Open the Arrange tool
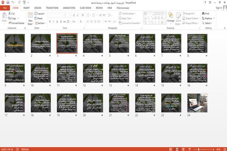 tap(171, 18)
